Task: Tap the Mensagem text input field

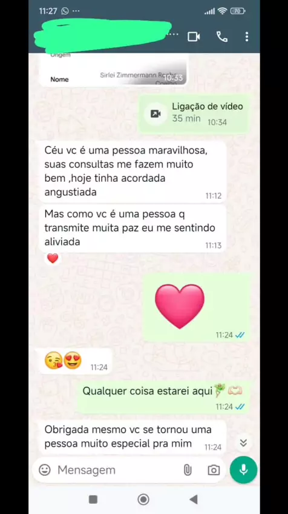Action: click(x=118, y=470)
